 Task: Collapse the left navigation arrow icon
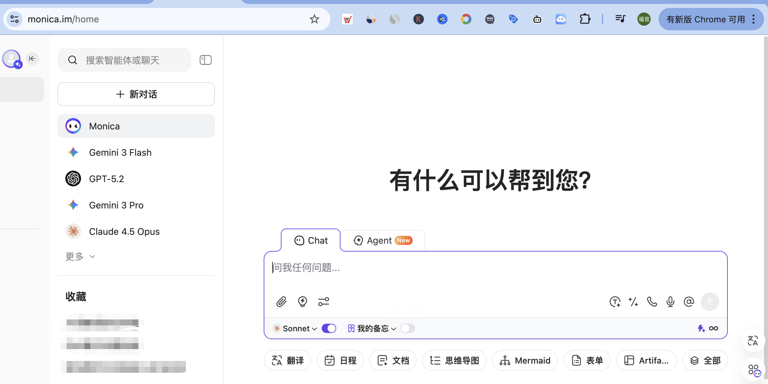click(32, 59)
